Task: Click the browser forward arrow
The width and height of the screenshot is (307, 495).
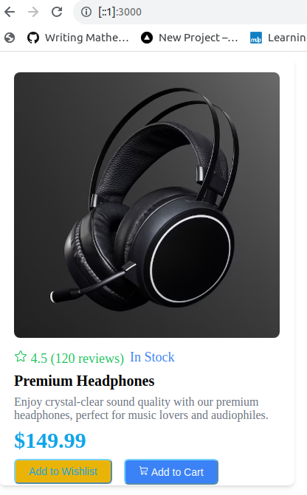Action: coord(33,12)
